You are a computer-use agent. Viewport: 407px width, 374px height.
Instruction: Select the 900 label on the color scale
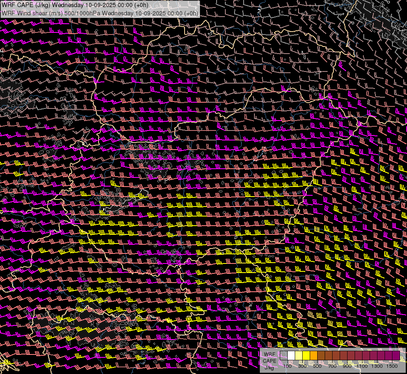click(347, 366)
